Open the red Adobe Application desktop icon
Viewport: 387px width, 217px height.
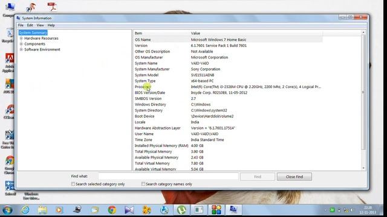[9, 62]
